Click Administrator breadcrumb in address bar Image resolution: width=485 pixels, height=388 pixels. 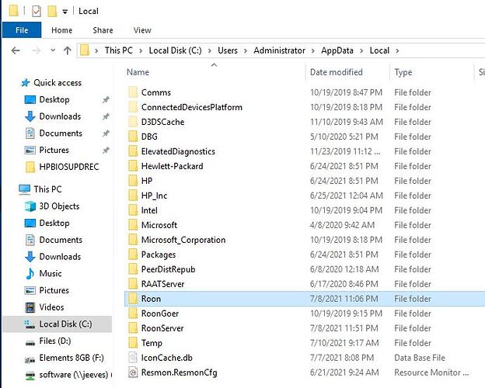[x=279, y=50]
